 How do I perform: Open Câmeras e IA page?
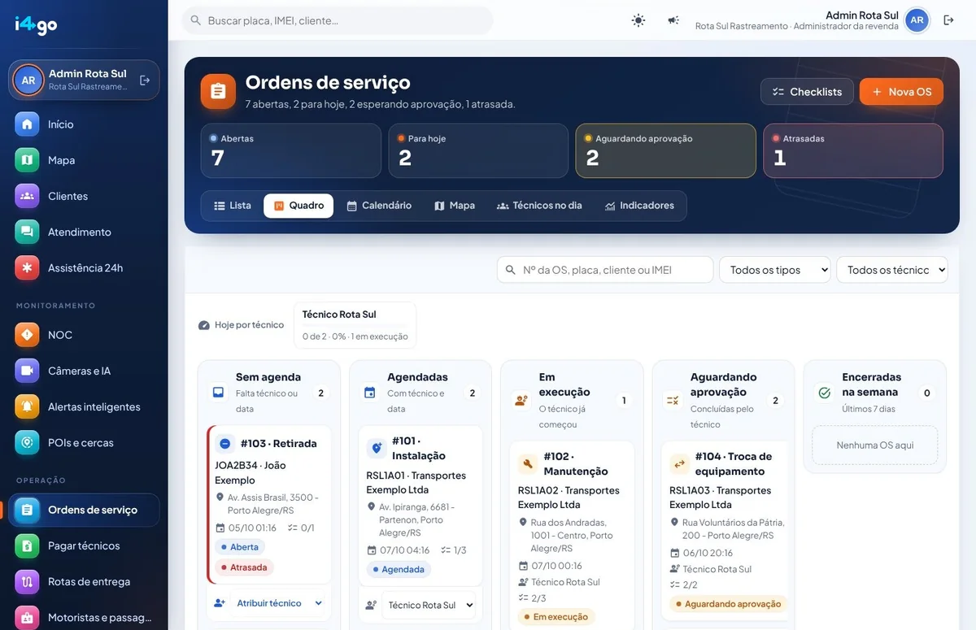[85, 371]
